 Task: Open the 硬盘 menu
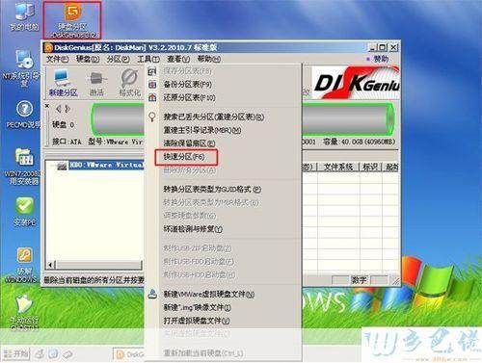coord(88,59)
